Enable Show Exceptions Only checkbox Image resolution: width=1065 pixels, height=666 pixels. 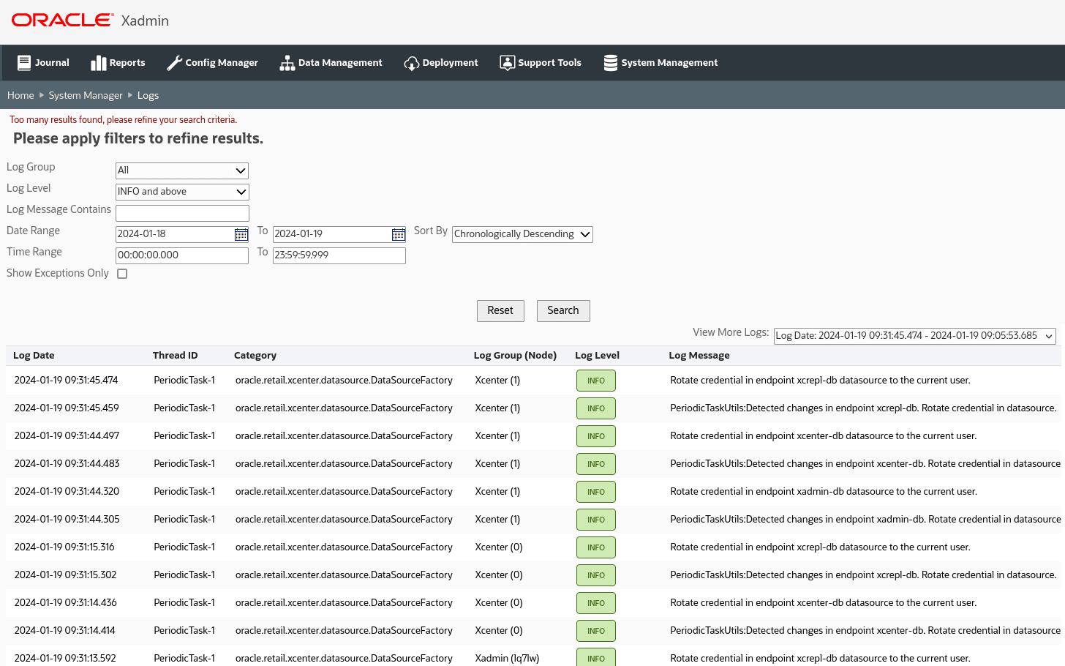click(x=122, y=274)
